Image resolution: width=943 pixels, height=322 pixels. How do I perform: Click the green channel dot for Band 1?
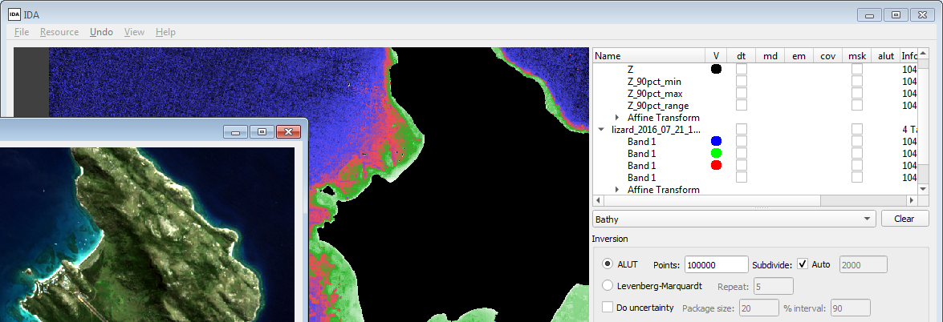click(x=716, y=153)
